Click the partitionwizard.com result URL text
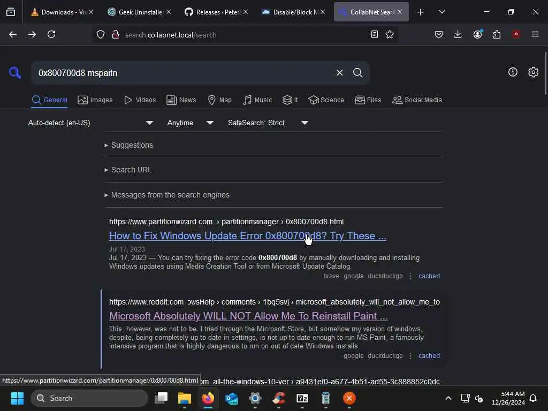Screen dimensions: 548x411 (x=226, y=222)
